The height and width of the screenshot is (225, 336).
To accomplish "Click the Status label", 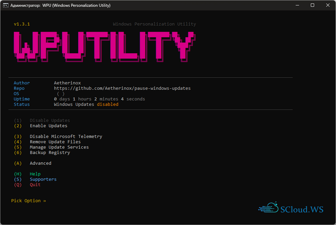I will [x=22, y=104].
